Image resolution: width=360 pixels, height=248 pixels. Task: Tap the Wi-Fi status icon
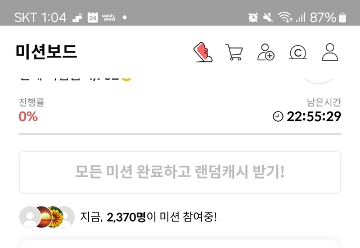285,17
